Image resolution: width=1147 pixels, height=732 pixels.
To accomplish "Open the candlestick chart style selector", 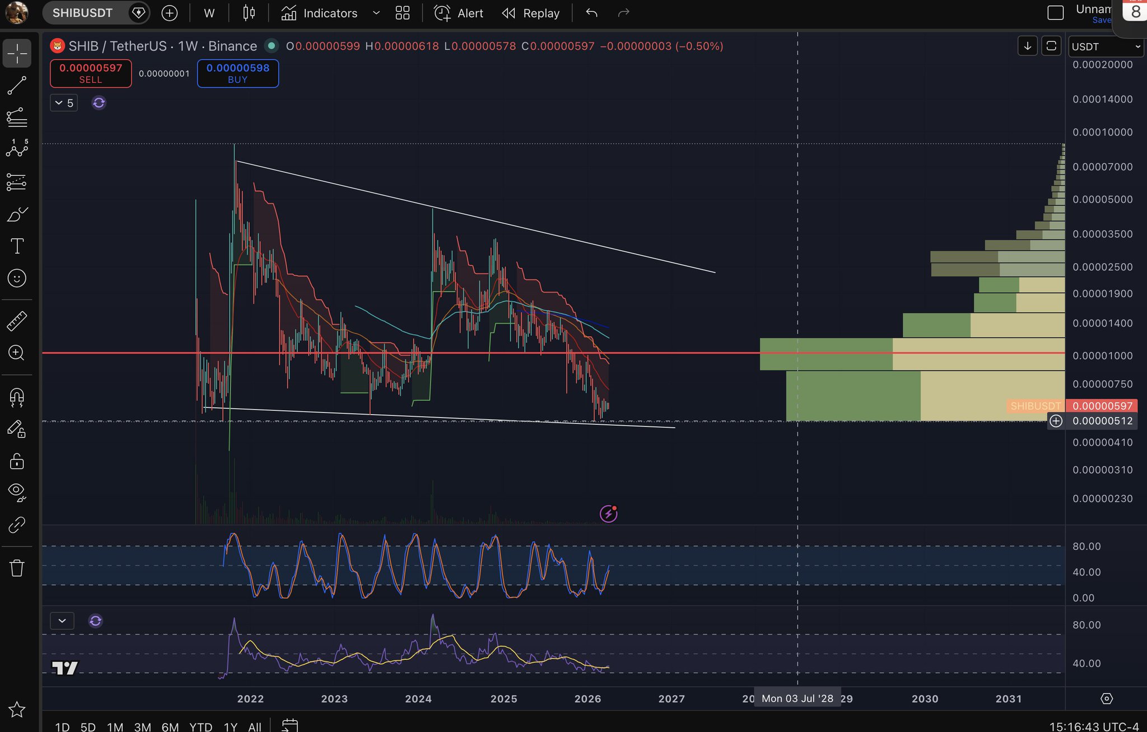I will tap(249, 13).
